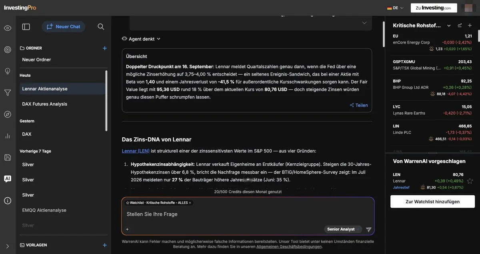Expand the collapsed card chevron at top
The image size is (480, 254).
[x=364, y=23]
